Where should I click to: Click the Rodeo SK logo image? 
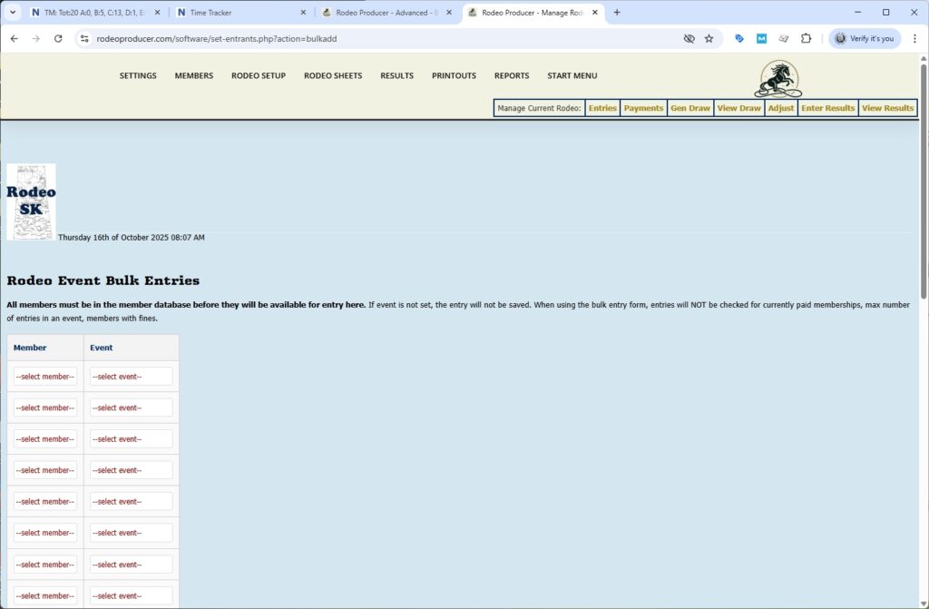tap(31, 201)
